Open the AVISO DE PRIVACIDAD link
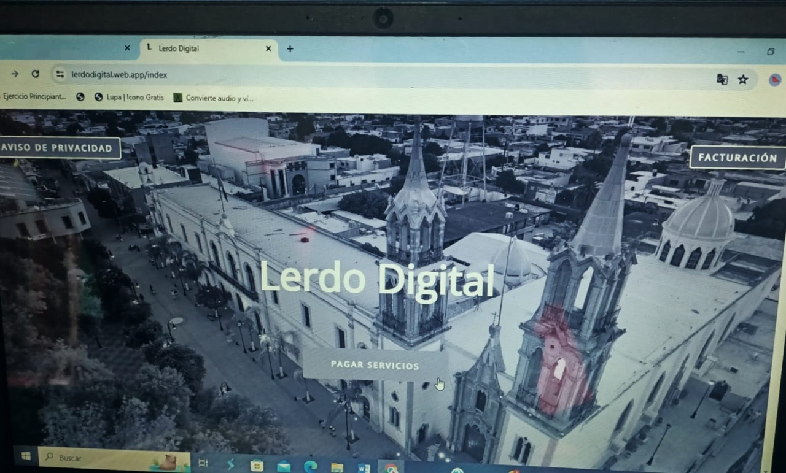Viewport: 786px width, 473px height. tap(57, 148)
